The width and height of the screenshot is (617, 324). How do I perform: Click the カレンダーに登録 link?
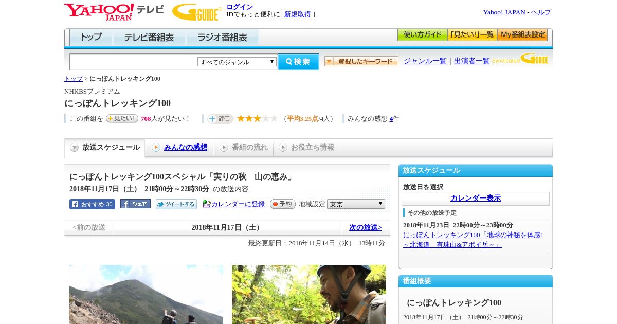pyautogui.click(x=238, y=204)
